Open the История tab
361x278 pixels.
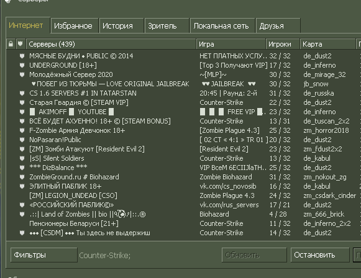point(121,26)
